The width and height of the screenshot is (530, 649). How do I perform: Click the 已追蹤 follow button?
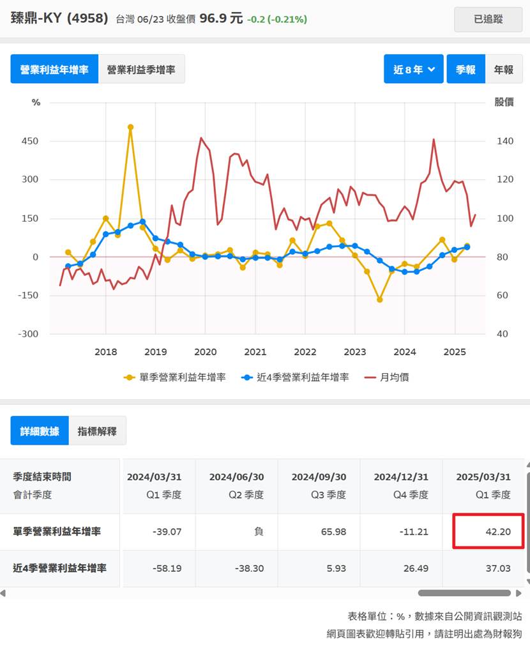488,19
